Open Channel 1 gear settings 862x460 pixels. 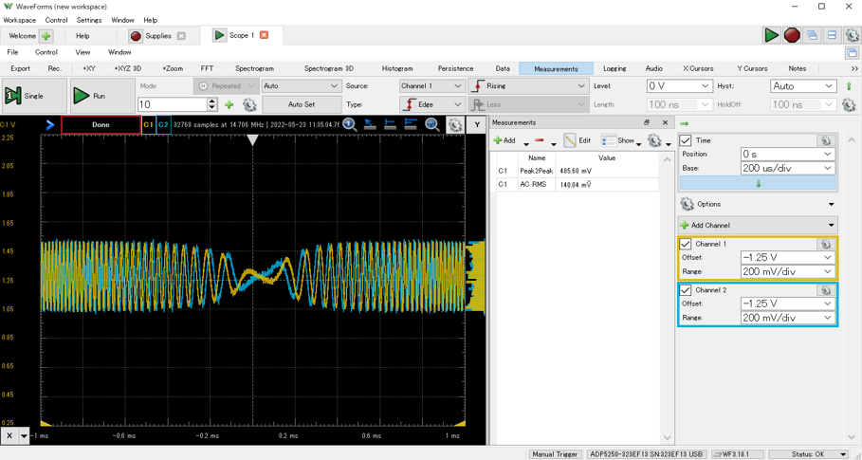(825, 244)
